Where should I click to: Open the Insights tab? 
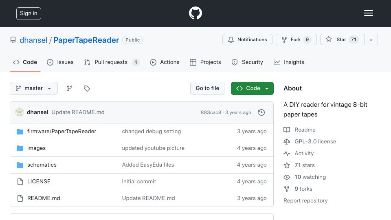[x=289, y=62]
